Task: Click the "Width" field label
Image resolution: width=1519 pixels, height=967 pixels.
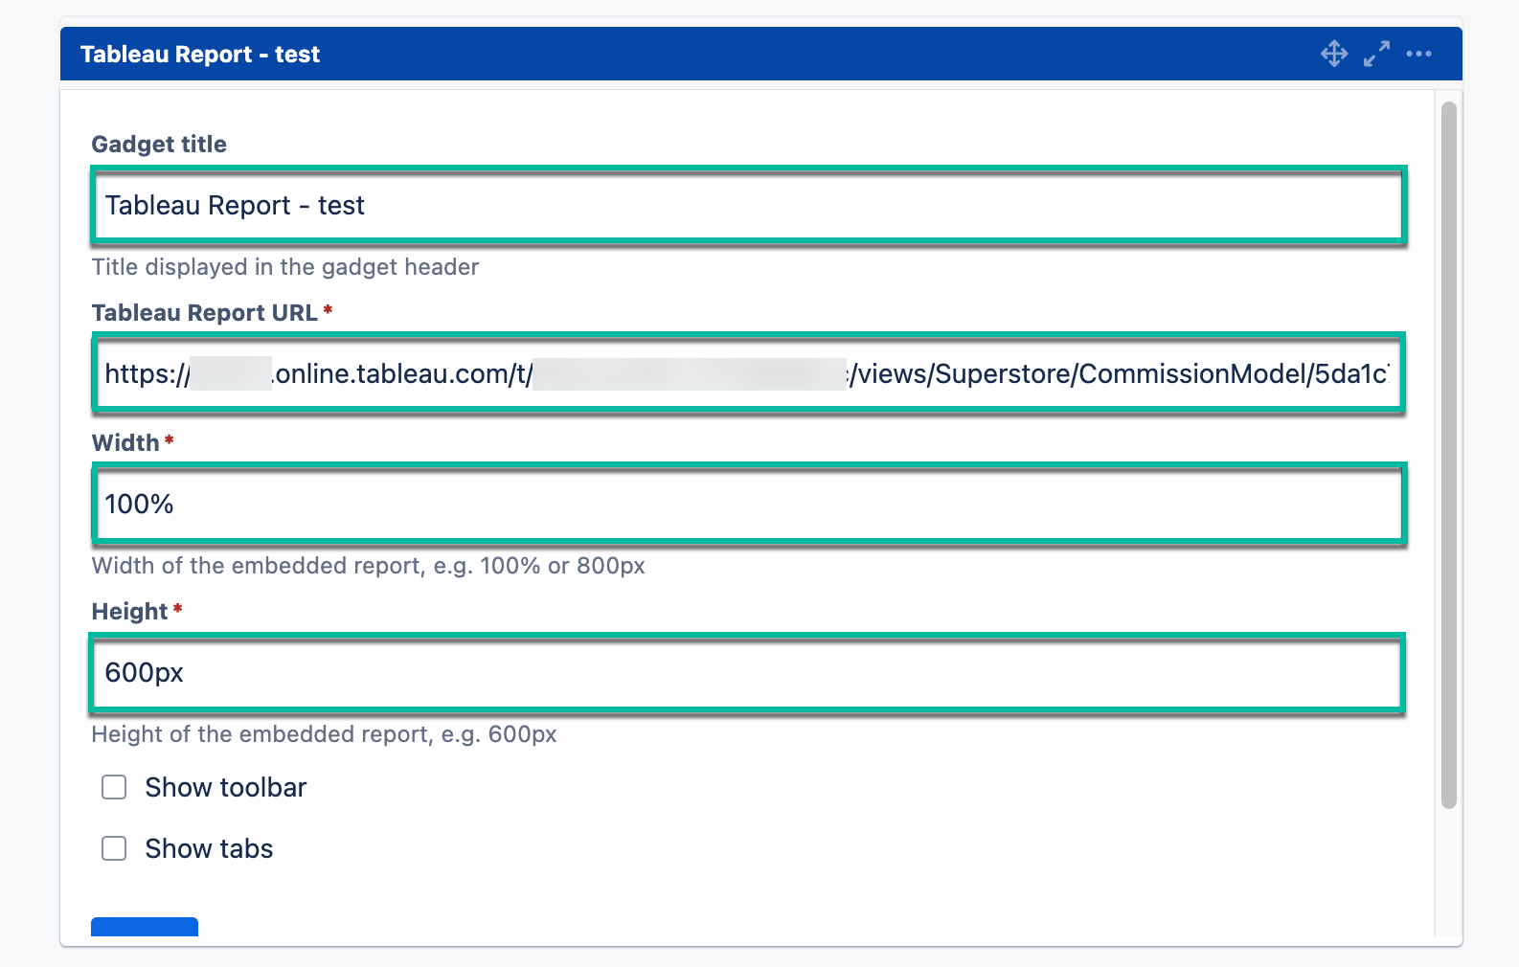Action: click(x=125, y=443)
